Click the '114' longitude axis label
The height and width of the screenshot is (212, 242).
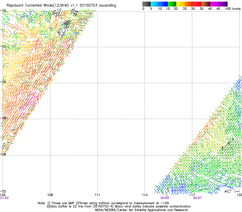145,195
